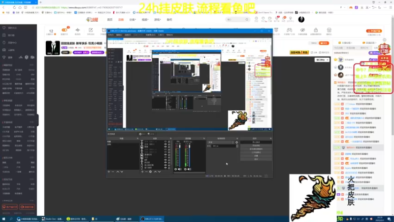Open gamepad icon in streamer toolbar

[290, 30]
